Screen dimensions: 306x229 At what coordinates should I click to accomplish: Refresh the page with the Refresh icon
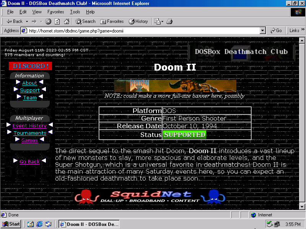coord(57,21)
